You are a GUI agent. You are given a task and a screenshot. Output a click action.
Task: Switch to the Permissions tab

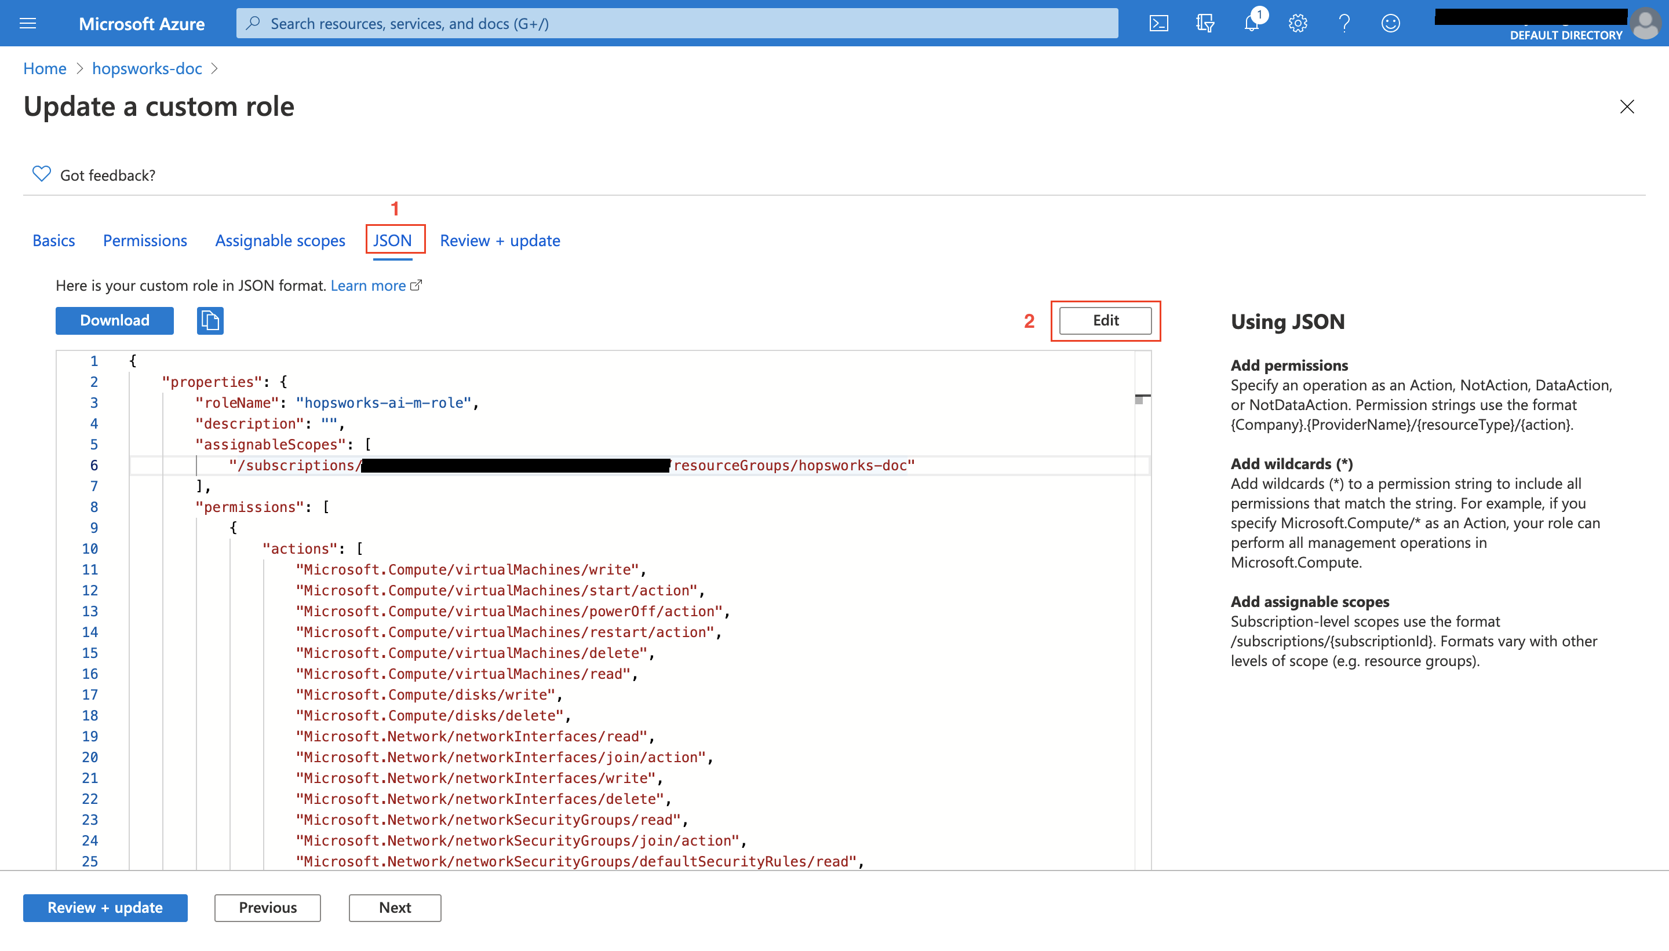144,240
